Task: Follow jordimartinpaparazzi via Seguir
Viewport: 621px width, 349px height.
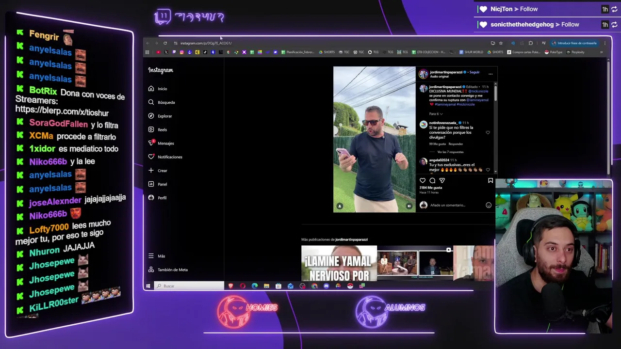Action: click(474, 72)
